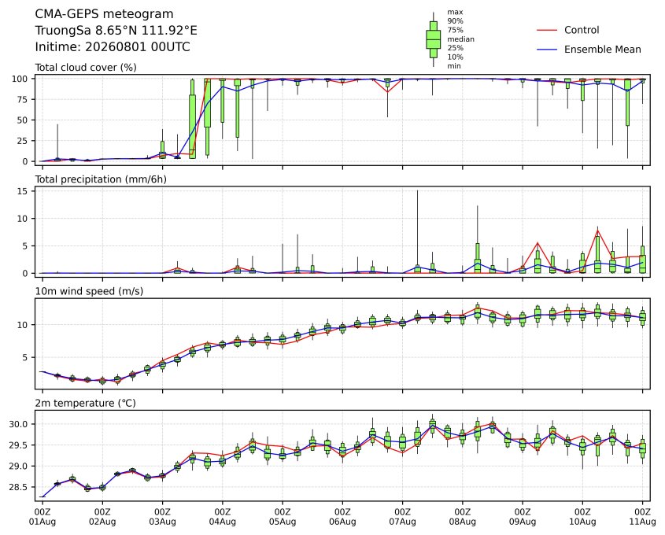Click temperature y-axis tick '29.0'
The image size is (665, 535).
click(19, 467)
